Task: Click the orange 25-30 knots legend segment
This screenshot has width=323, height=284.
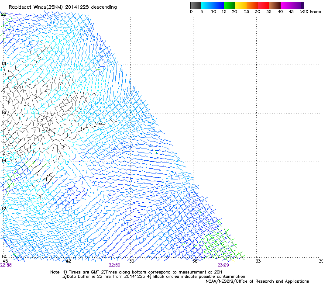Action: 252,5
